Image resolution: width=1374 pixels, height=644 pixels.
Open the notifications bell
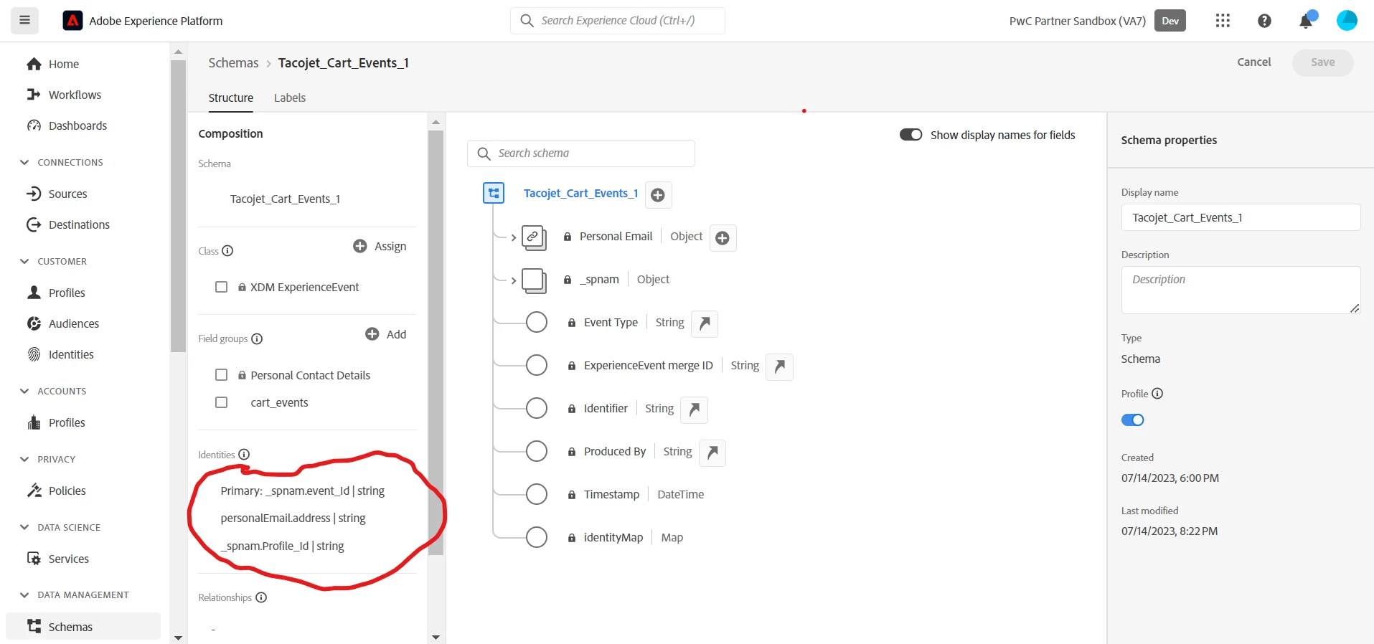[1307, 21]
